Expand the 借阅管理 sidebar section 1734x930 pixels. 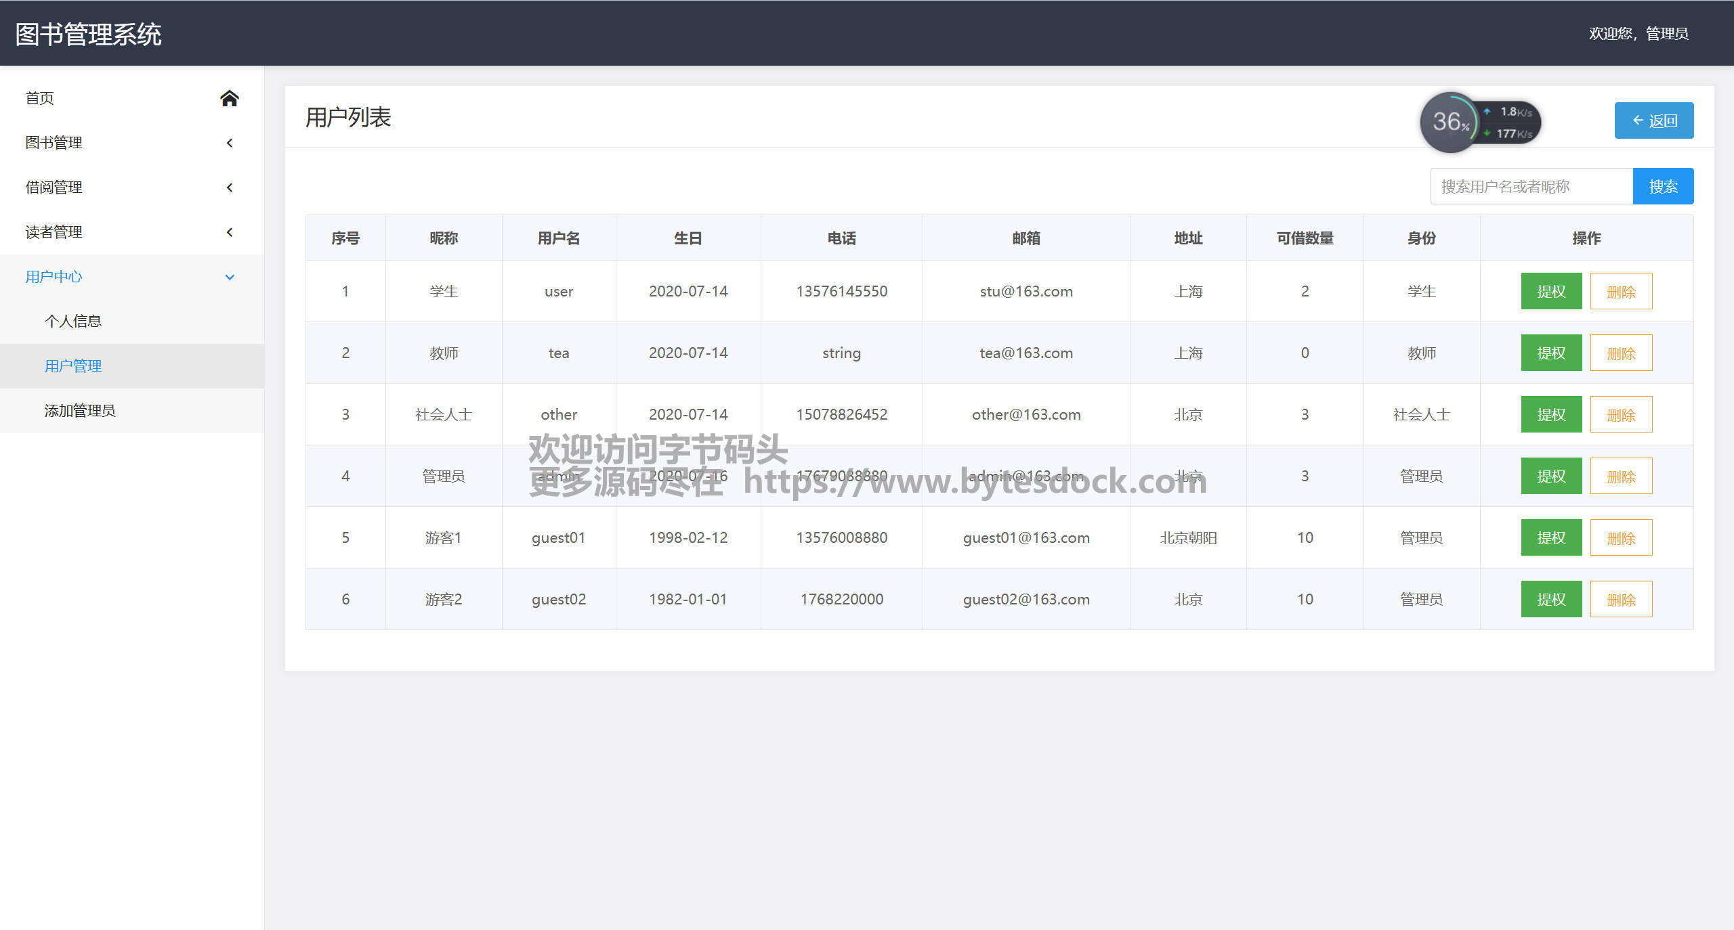pos(54,187)
